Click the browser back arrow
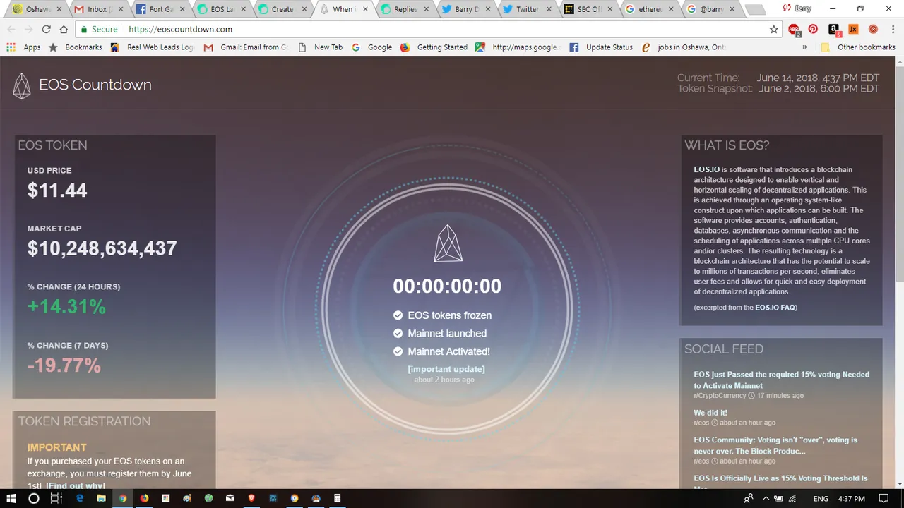 (12, 30)
